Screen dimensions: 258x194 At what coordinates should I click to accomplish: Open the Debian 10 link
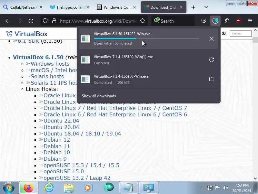57,152
